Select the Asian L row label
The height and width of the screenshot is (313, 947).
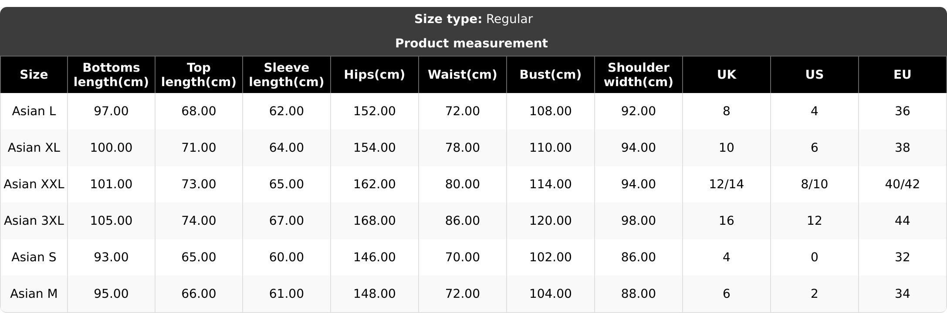34,111
